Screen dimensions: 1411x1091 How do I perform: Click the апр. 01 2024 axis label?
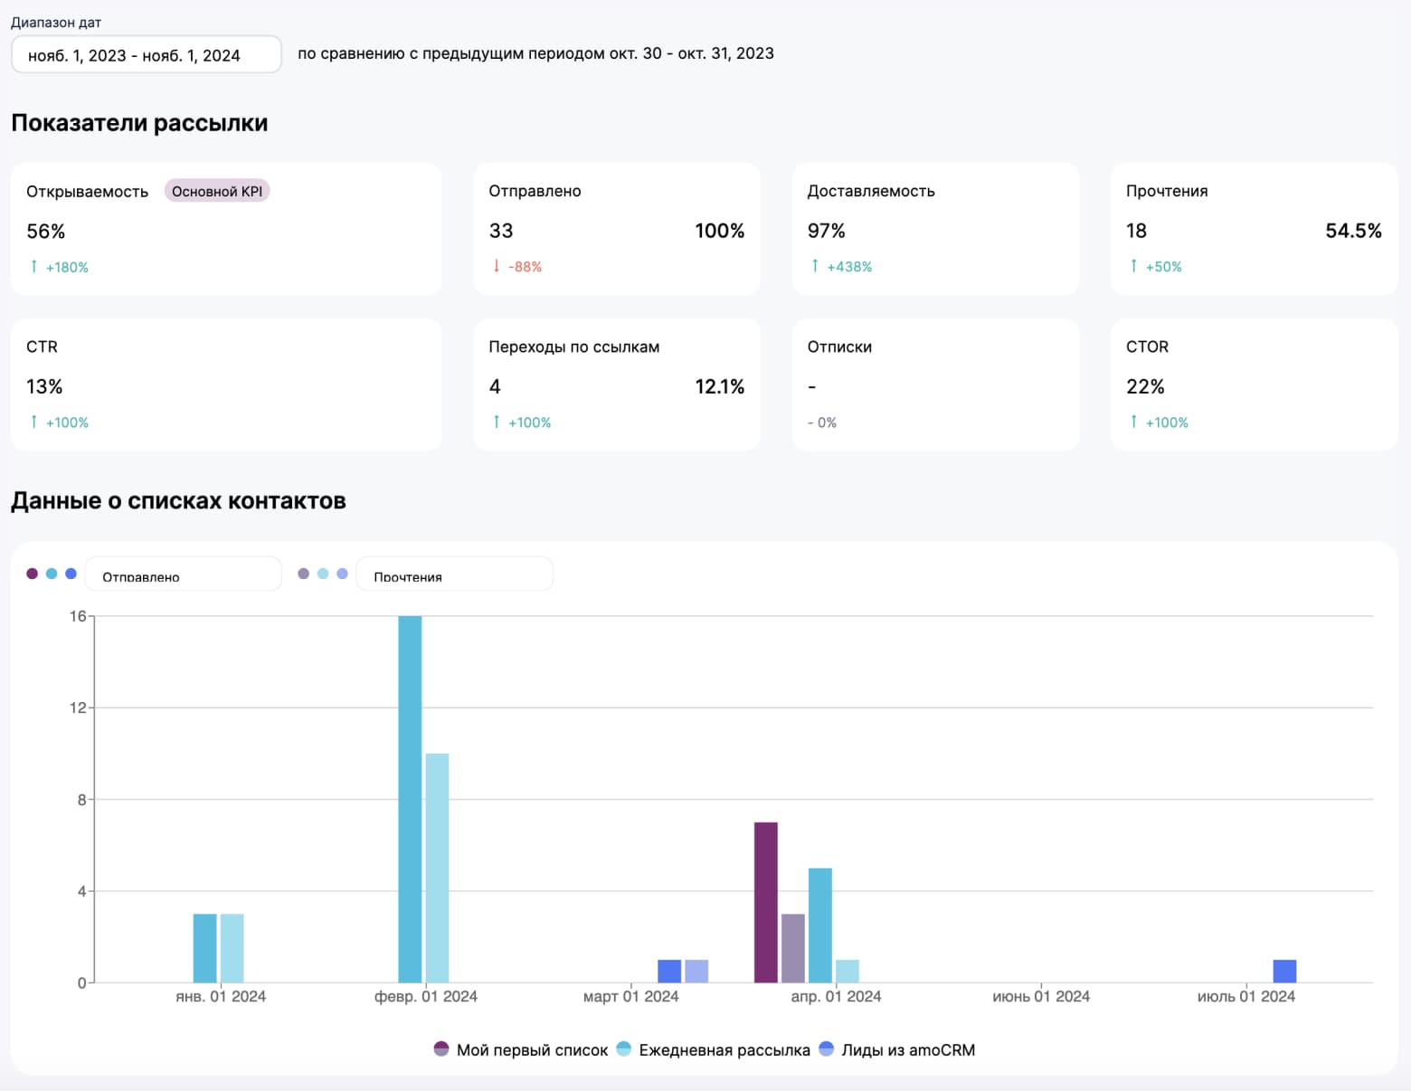click(837, 996)
